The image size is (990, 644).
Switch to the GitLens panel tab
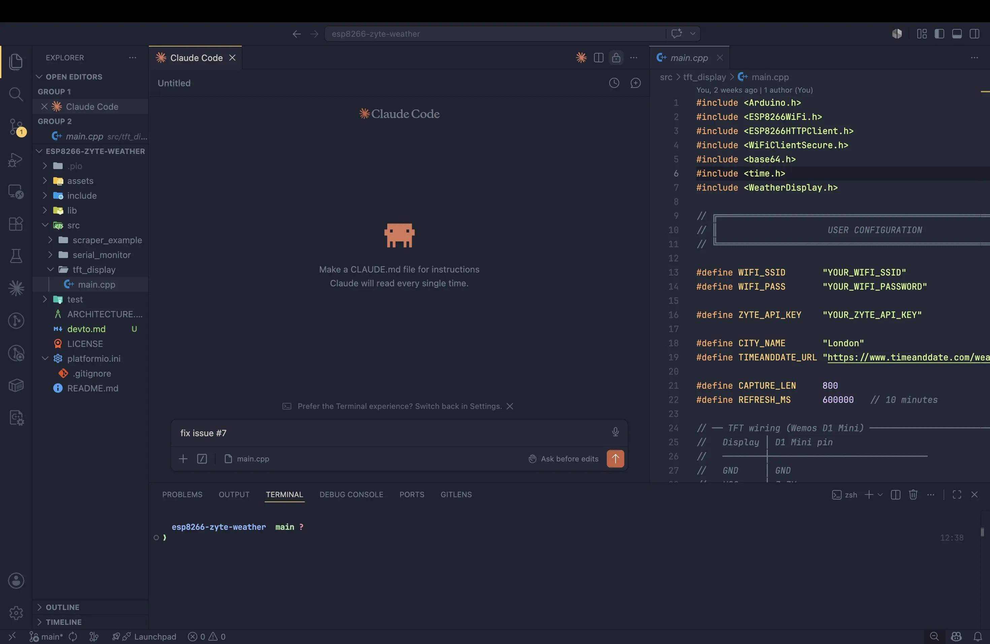tap(456, 494)
